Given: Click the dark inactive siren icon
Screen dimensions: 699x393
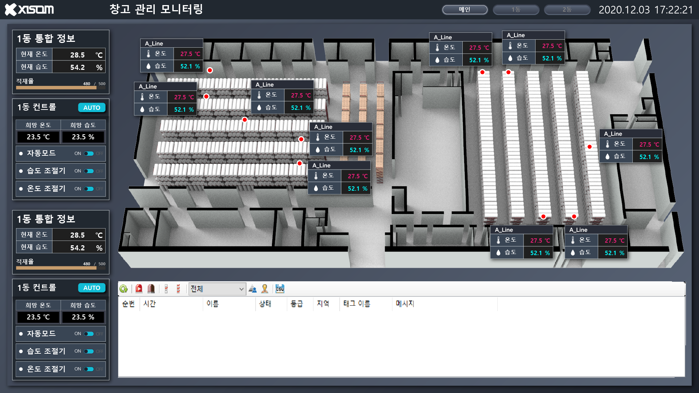Looking at the screenshot, I should (x=151, y=289).
